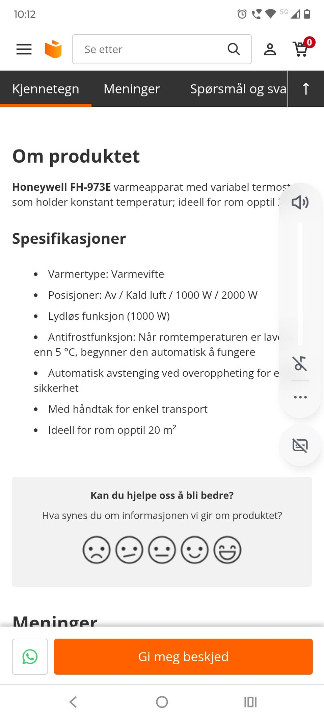
Task: Select the very sad face rating
Action: click(97, 550)
